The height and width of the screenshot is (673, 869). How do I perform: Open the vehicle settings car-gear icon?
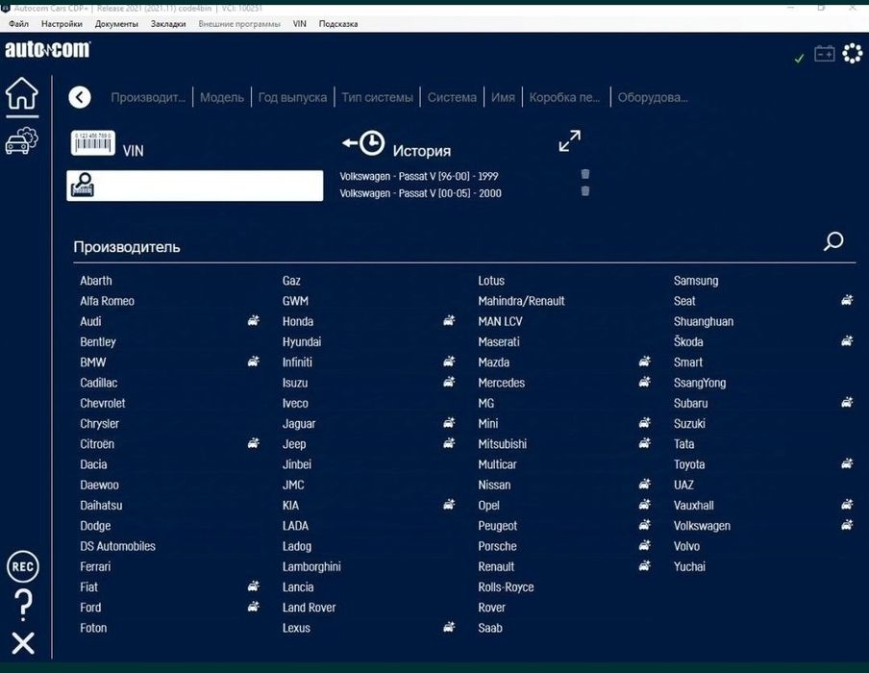[x=21, y=140]
